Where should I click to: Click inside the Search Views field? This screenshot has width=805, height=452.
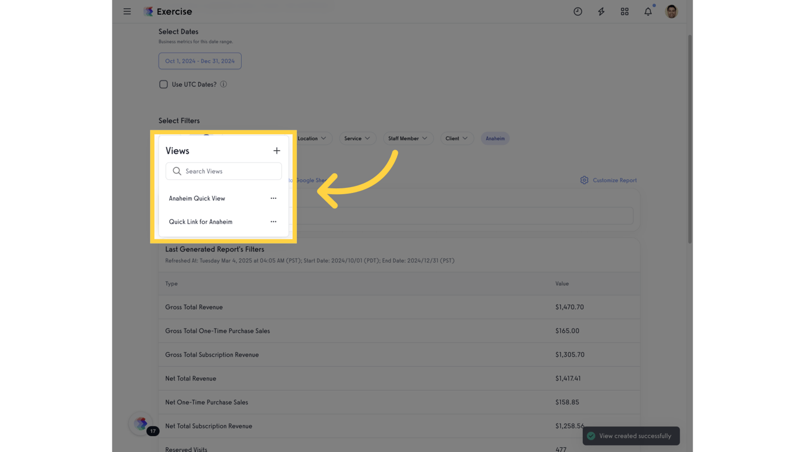(223, 171)
